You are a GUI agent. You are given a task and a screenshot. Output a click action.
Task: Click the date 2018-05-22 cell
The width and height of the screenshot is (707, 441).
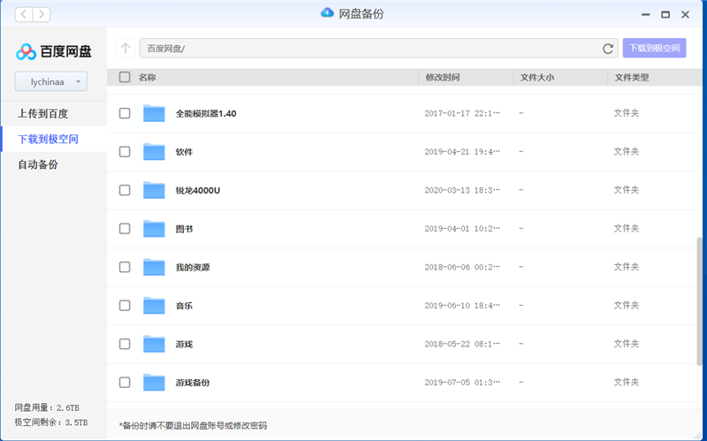coord(462,344)
